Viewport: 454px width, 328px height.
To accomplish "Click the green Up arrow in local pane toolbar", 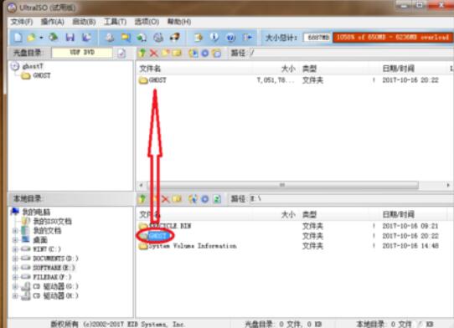I will (x=142, y=198).
